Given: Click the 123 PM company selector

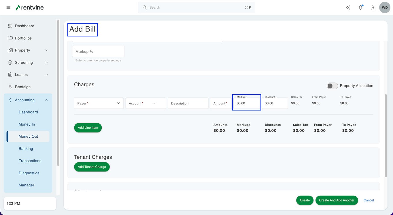Looking at the screenshot, I should (30, 203).
